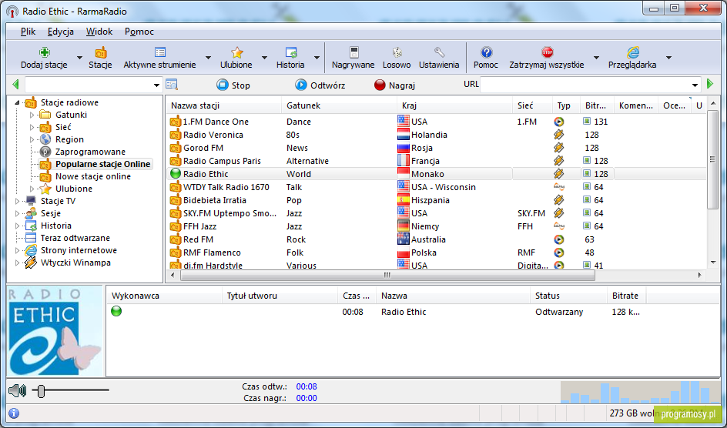727x428 pixels.
Task: Click the German flag in FFH Jazz row
Action: [x=404, y=226]
